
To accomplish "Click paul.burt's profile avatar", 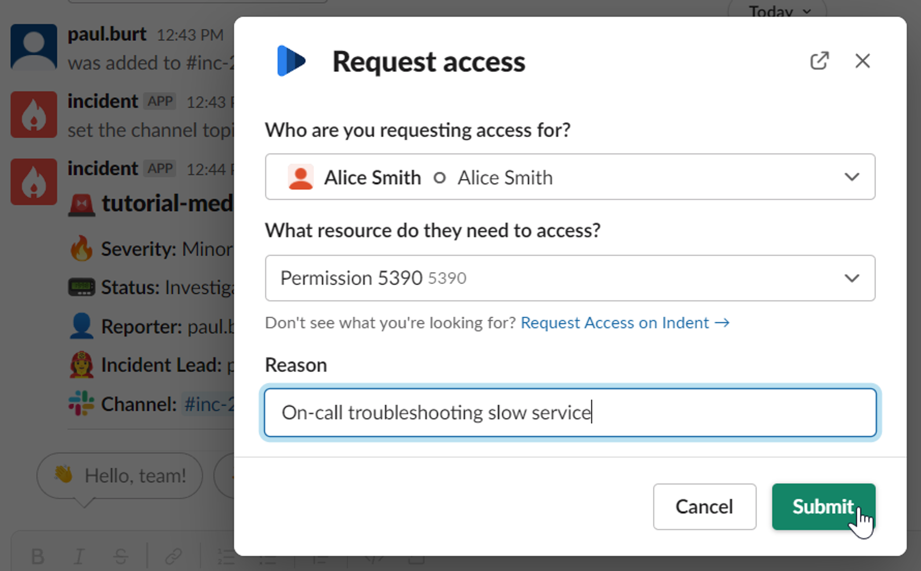I will (x=34, y=47).
